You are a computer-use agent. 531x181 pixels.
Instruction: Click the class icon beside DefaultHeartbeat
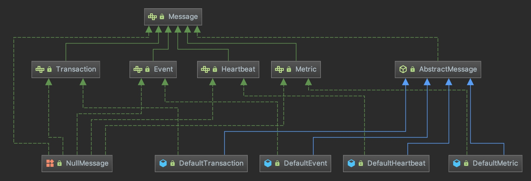pyautogui.click(x=351, y=163)
